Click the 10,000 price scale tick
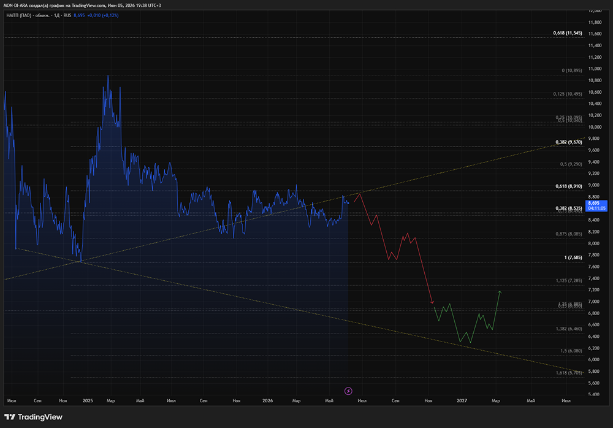The height and width of the screenshot is (428, 613). click(595, 127)
